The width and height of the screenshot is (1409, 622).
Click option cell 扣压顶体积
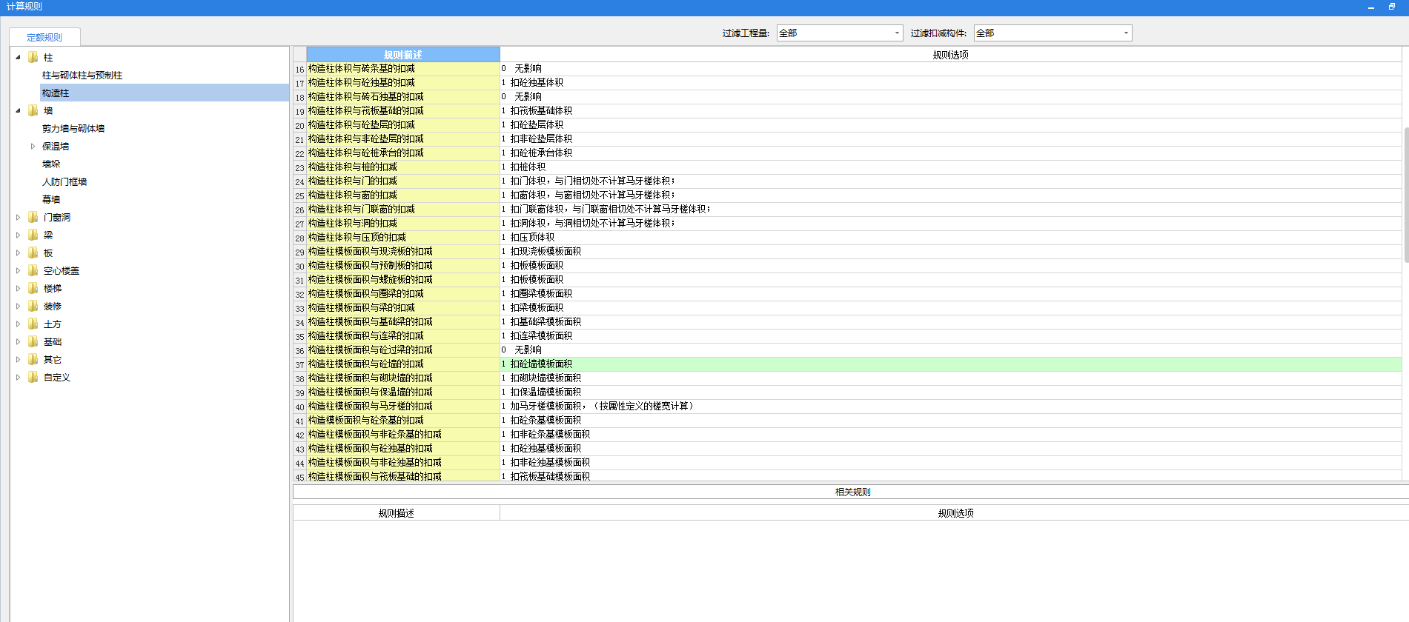pos(951,237)
